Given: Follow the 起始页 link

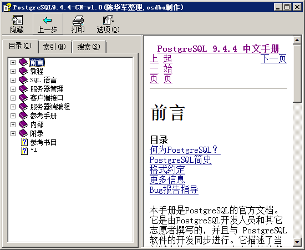Looking at the screenshot, I should [168, 68].
